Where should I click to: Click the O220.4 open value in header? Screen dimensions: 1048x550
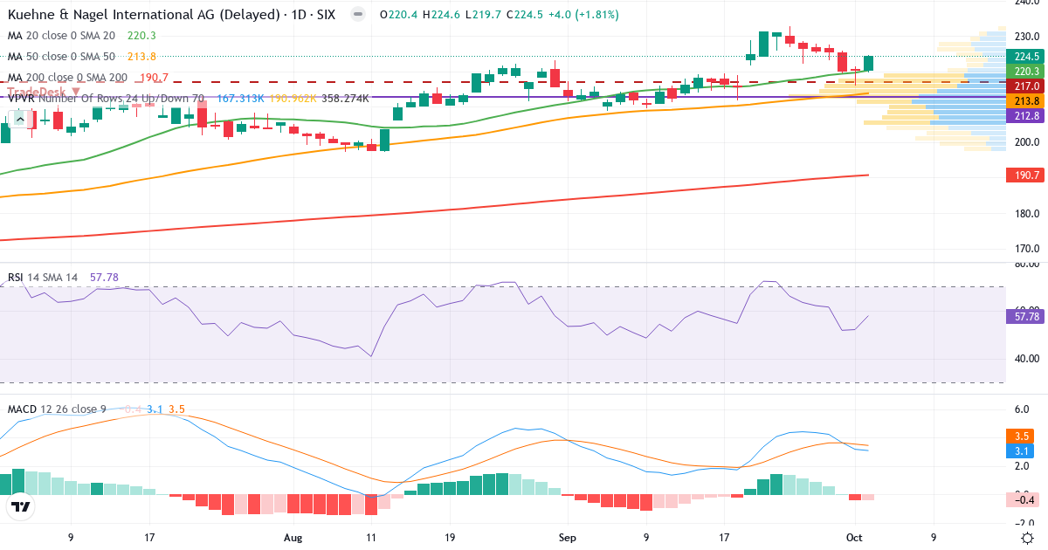pyautogui.click(x=400, y=15)
